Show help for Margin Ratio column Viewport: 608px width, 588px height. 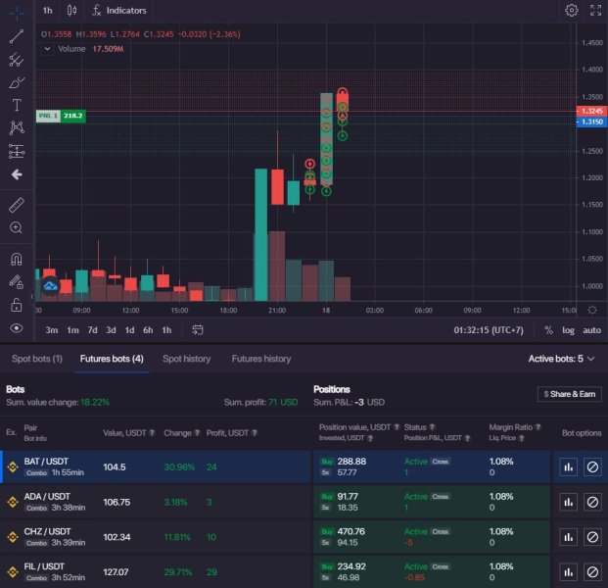538,427
